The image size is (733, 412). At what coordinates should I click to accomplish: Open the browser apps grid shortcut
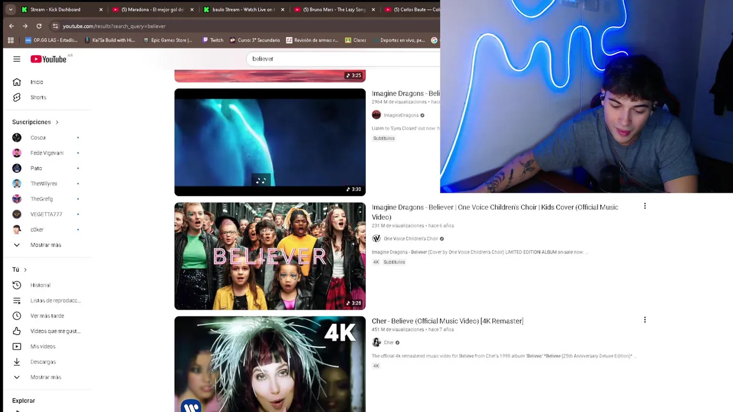10,40
